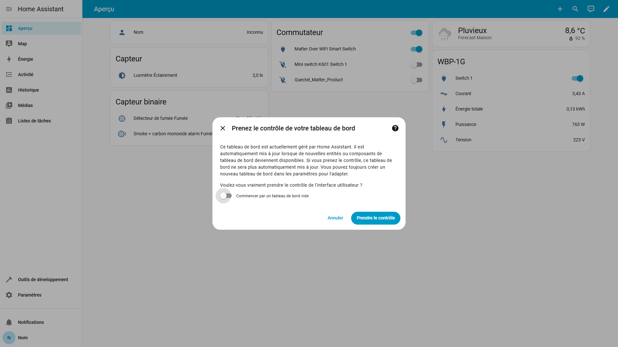
Task: Open the Pluvieux weather forecast card
Action: (x=510, y=34)
